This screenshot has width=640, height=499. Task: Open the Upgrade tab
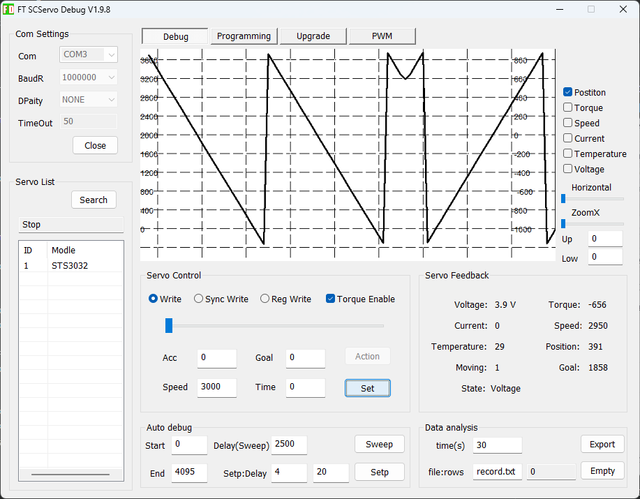tap(313, 36)
